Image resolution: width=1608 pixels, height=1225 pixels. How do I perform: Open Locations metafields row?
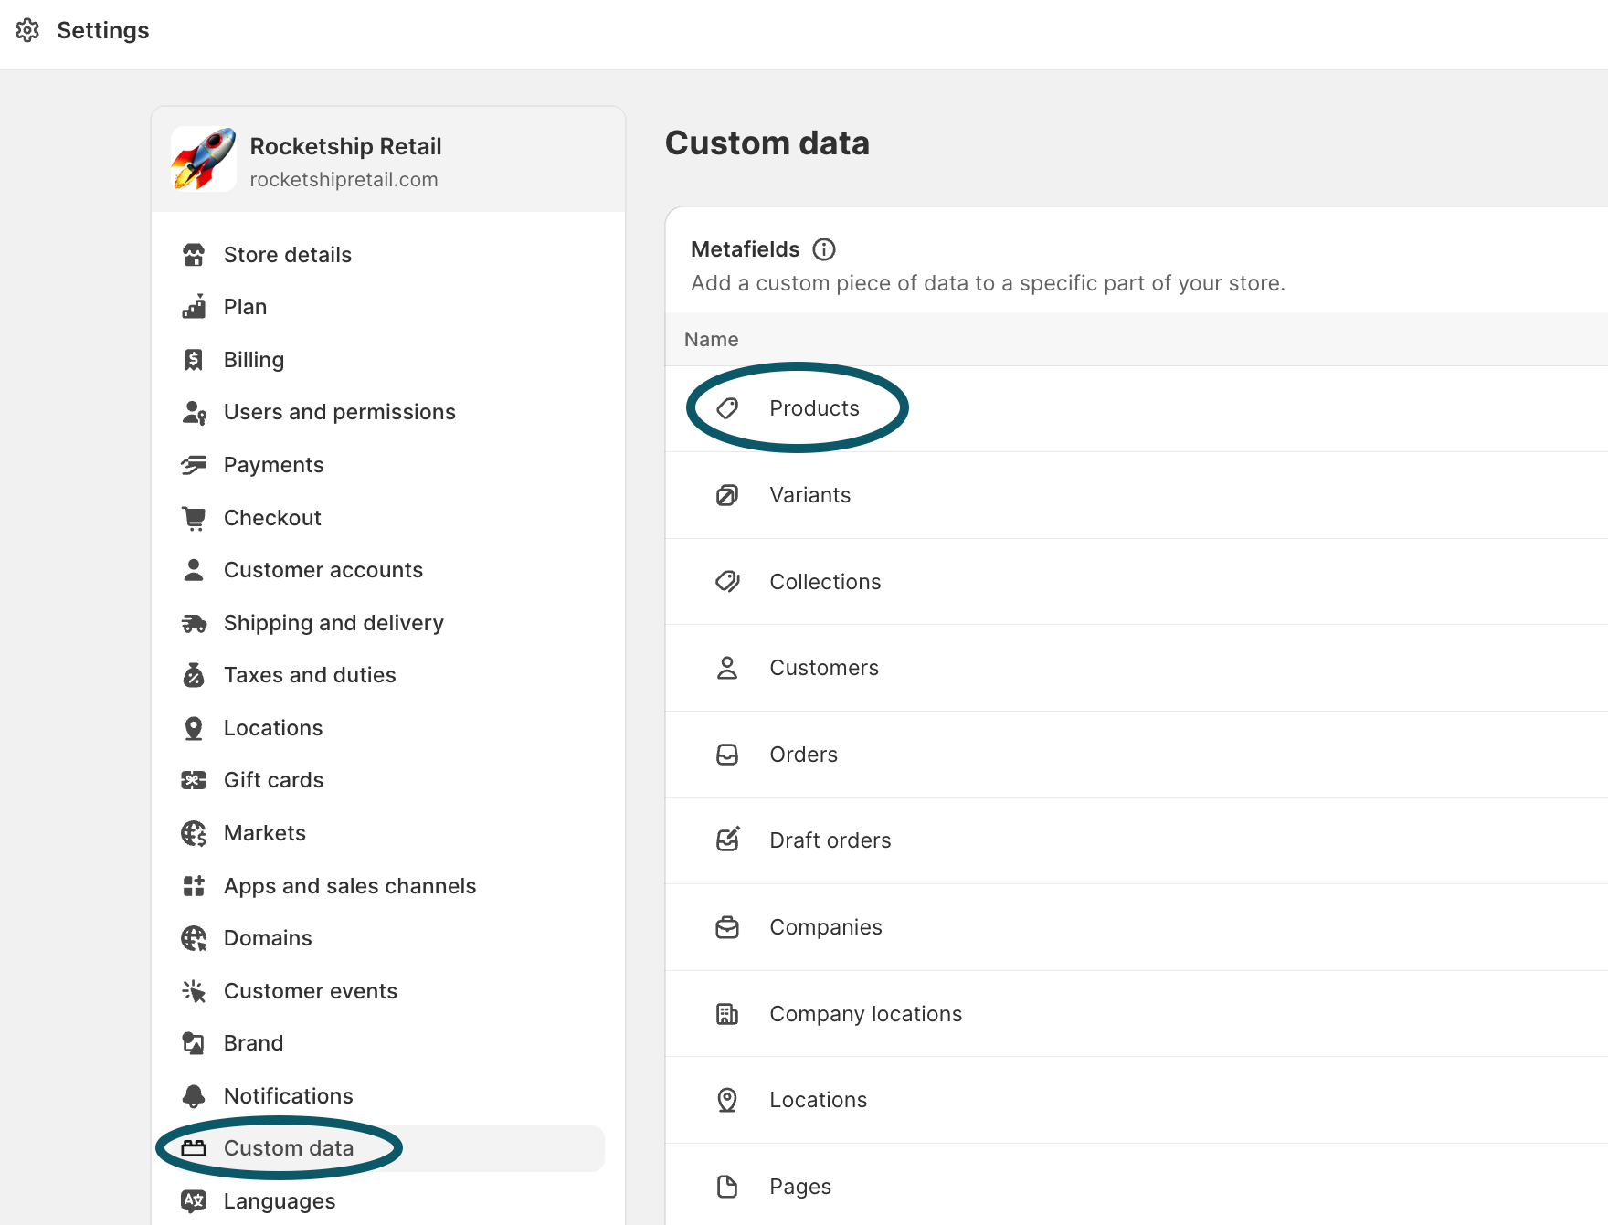pos(818,1100)
